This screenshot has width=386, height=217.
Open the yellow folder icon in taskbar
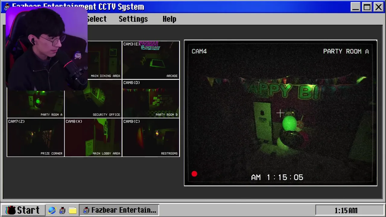tap(72, 210)
